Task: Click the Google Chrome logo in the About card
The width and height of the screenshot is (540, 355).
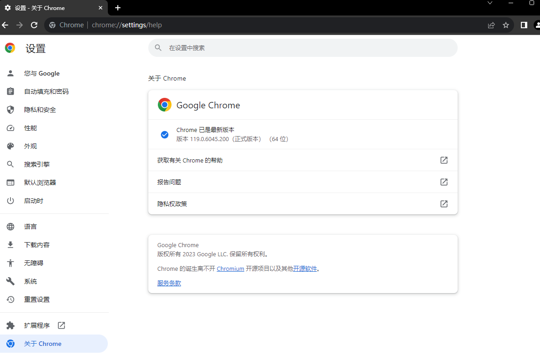Action: tap(165, 105)
